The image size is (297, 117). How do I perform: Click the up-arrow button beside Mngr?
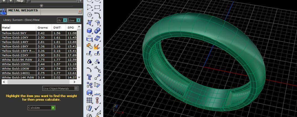(11, 1)
